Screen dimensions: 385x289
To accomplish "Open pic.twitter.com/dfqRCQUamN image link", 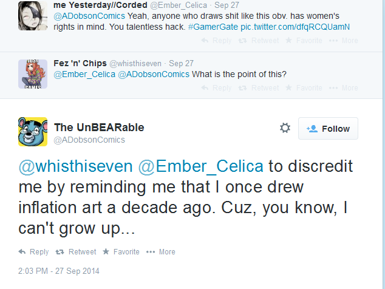I will tap(295, 27).
